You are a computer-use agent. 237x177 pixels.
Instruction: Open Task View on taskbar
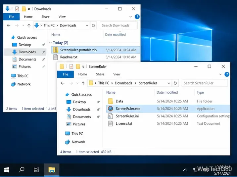coord(36,170)
